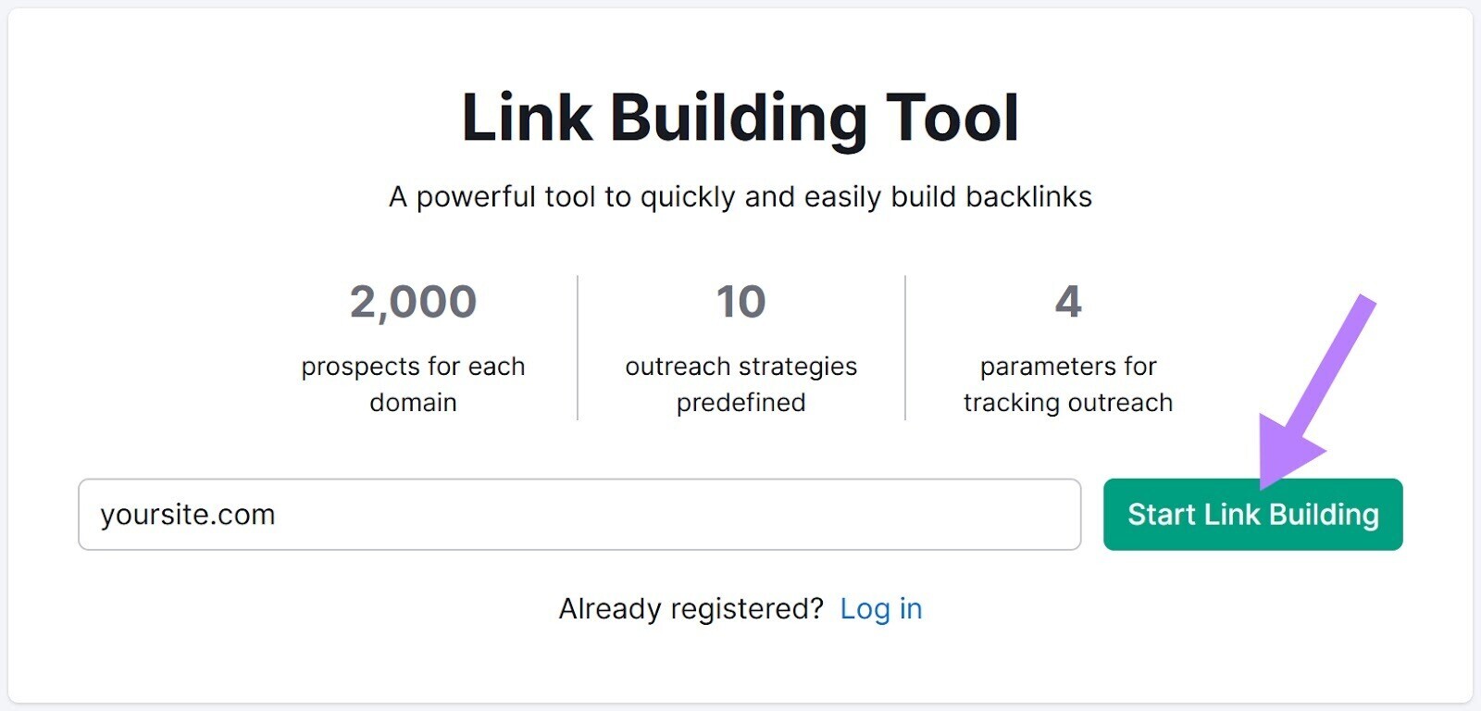The width and height of the screenshot is (1481, 711).
Task: Click the Link Building Tool heading
Action: click(x=740, y=118)
